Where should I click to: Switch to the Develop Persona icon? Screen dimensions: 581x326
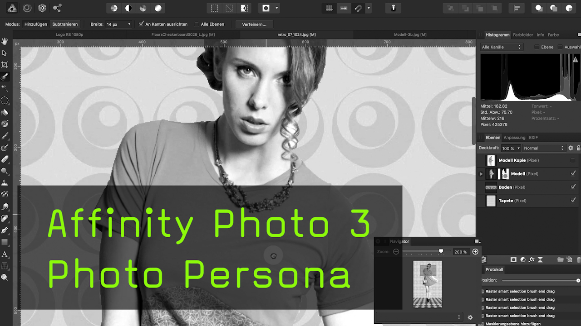point(42,8)
